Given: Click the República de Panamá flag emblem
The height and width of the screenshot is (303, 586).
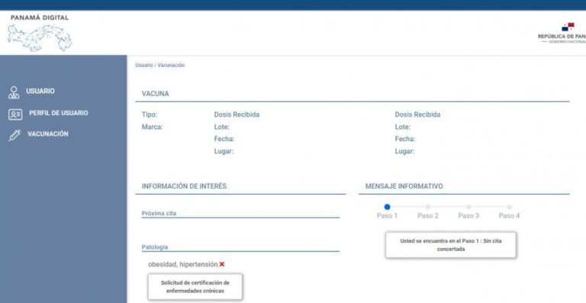Looking at the screenshot, I should coord(568,27).
